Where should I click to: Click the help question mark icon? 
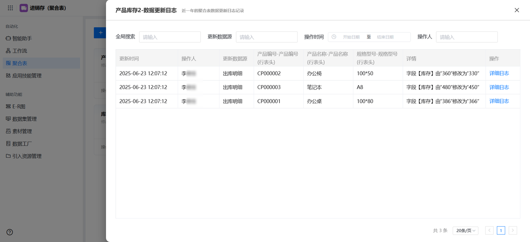pos(10,232)
